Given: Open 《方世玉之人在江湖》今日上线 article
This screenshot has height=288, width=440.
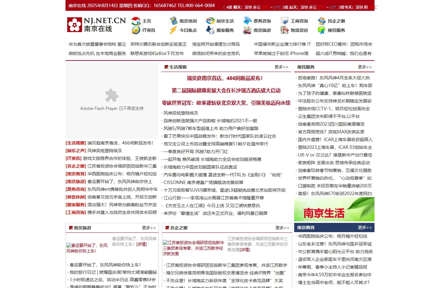Looking at the screenshot, I should (212, 206).
